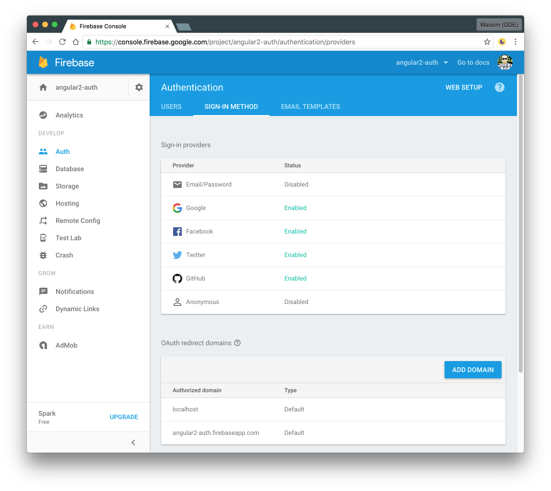This screenshot has width=551, height=491.
Task: Click the Wassim (GDE) profile button
Action: coord(499,24)
